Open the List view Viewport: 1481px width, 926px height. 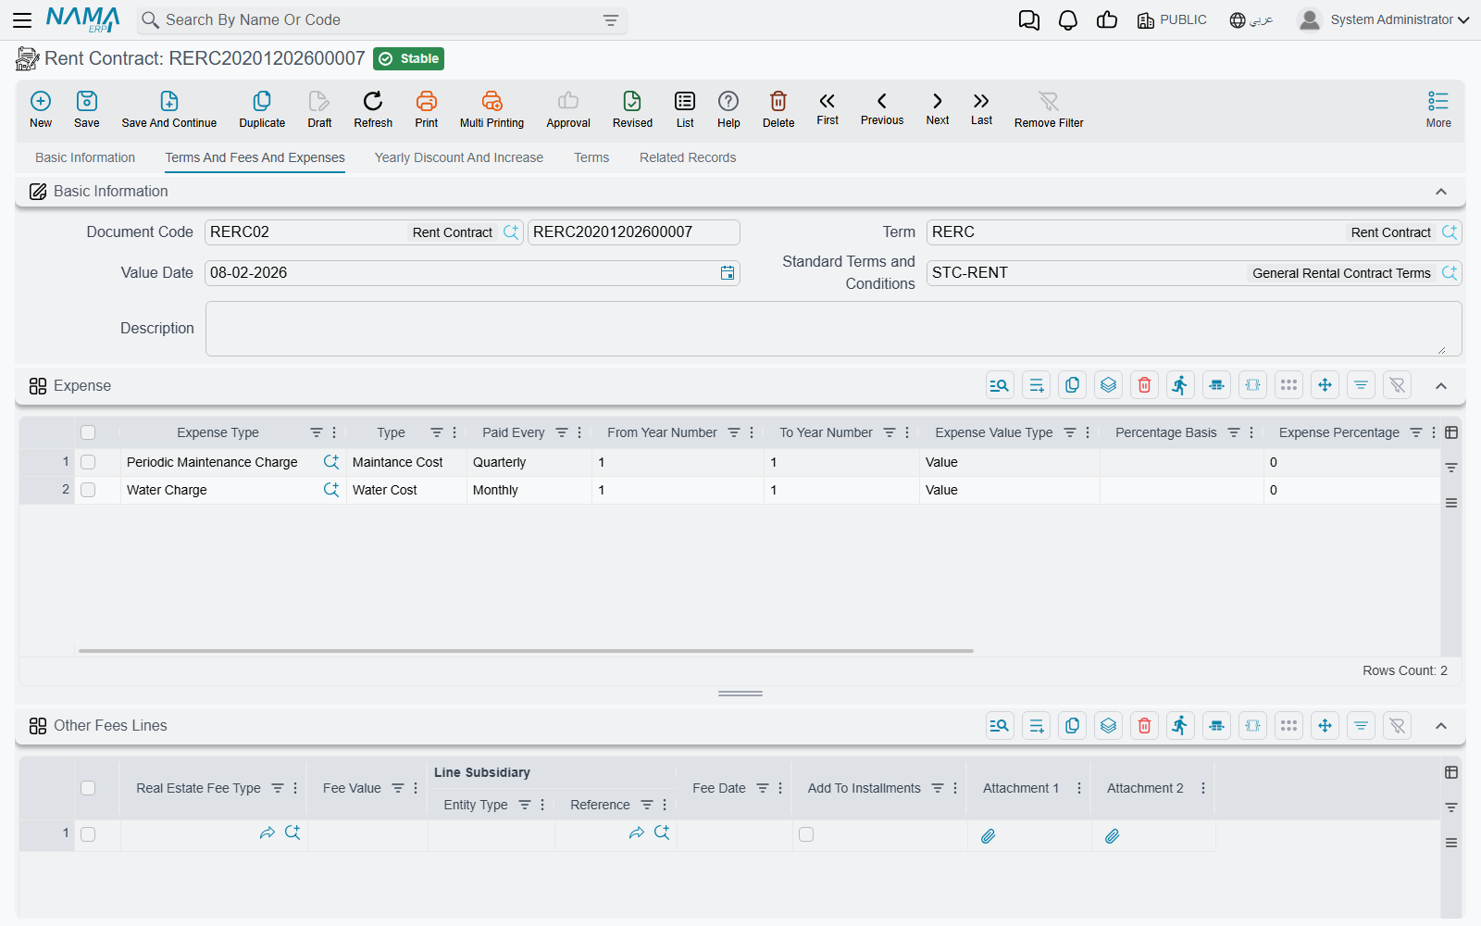[685, 109]
